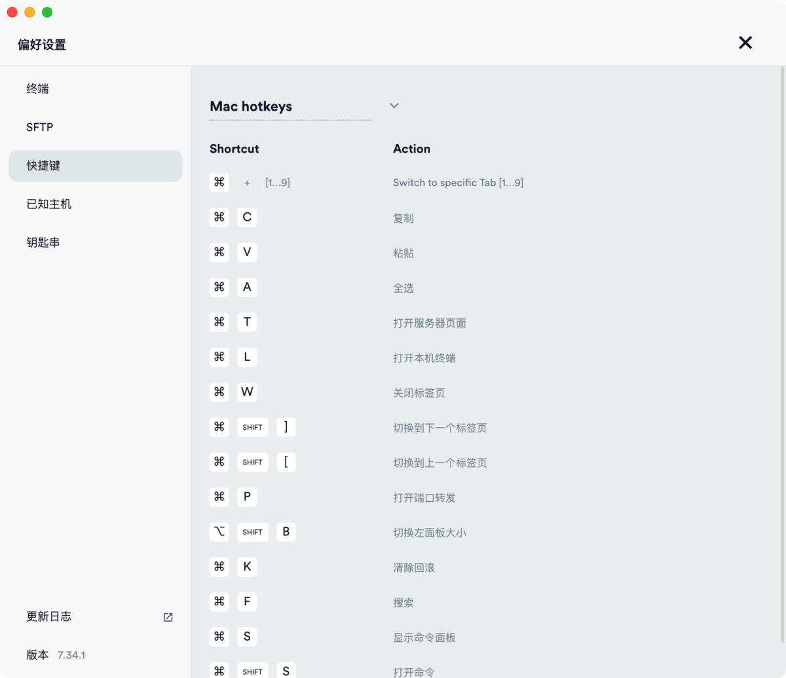This screenshot has height=678, width=786.
Task: Click the F key for 搜索 shortcut
Action: (247, 601)
